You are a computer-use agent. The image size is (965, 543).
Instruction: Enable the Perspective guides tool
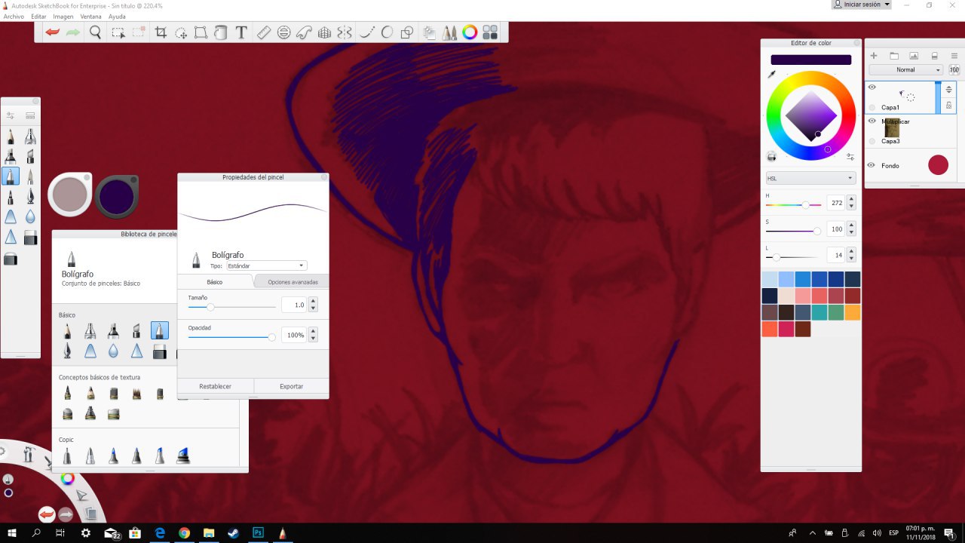pos(325,32)
